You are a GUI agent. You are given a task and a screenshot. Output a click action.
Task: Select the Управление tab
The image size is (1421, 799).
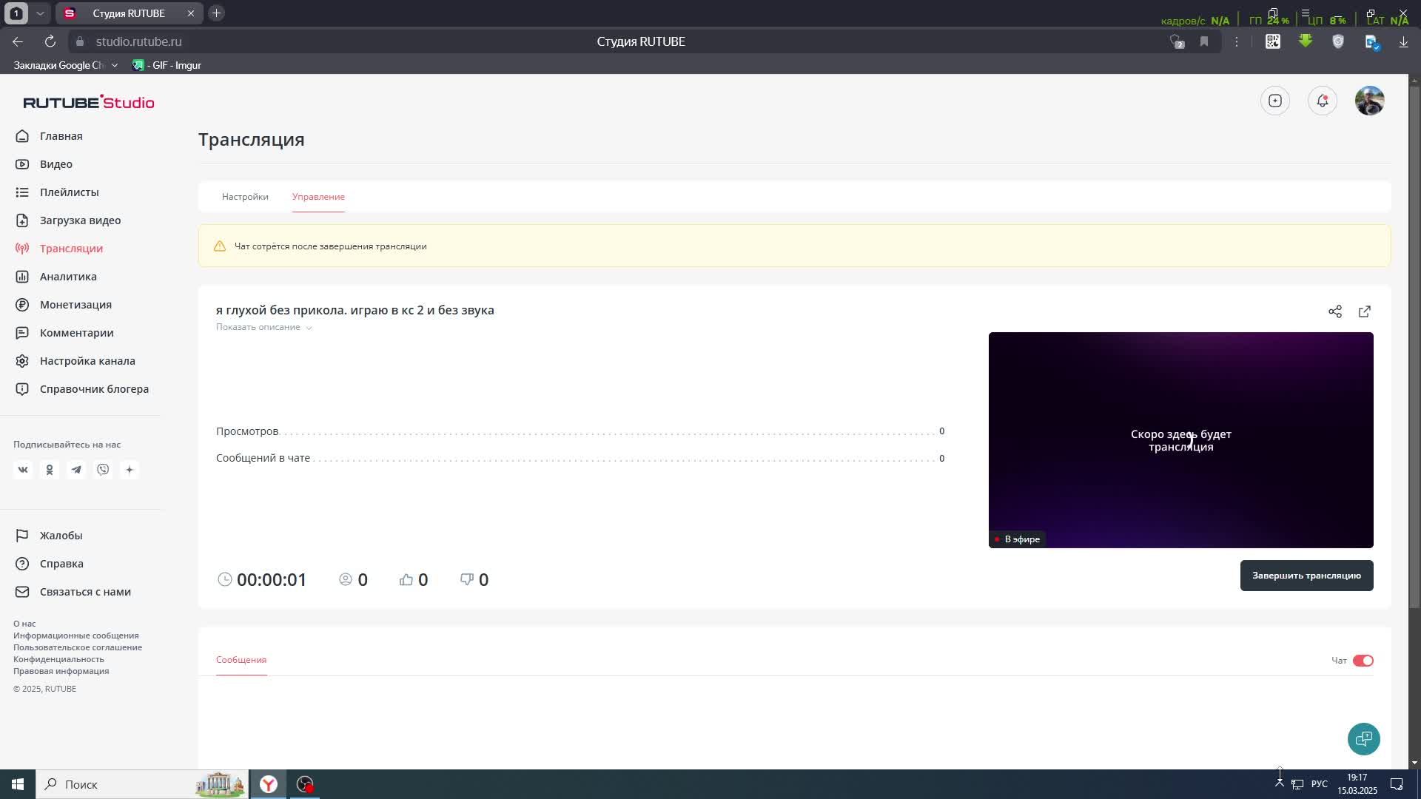tap(318, 197)
